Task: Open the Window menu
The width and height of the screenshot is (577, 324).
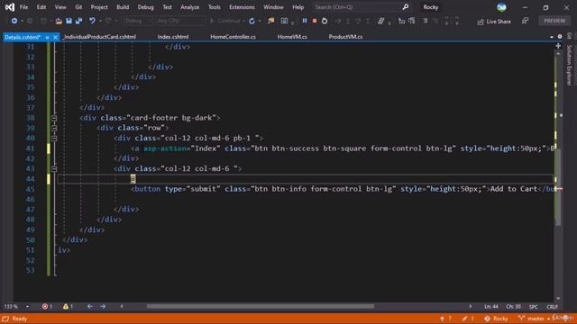Action: (x=273, y=7)
